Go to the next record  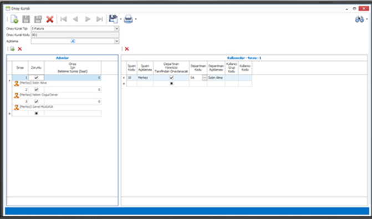88,19
